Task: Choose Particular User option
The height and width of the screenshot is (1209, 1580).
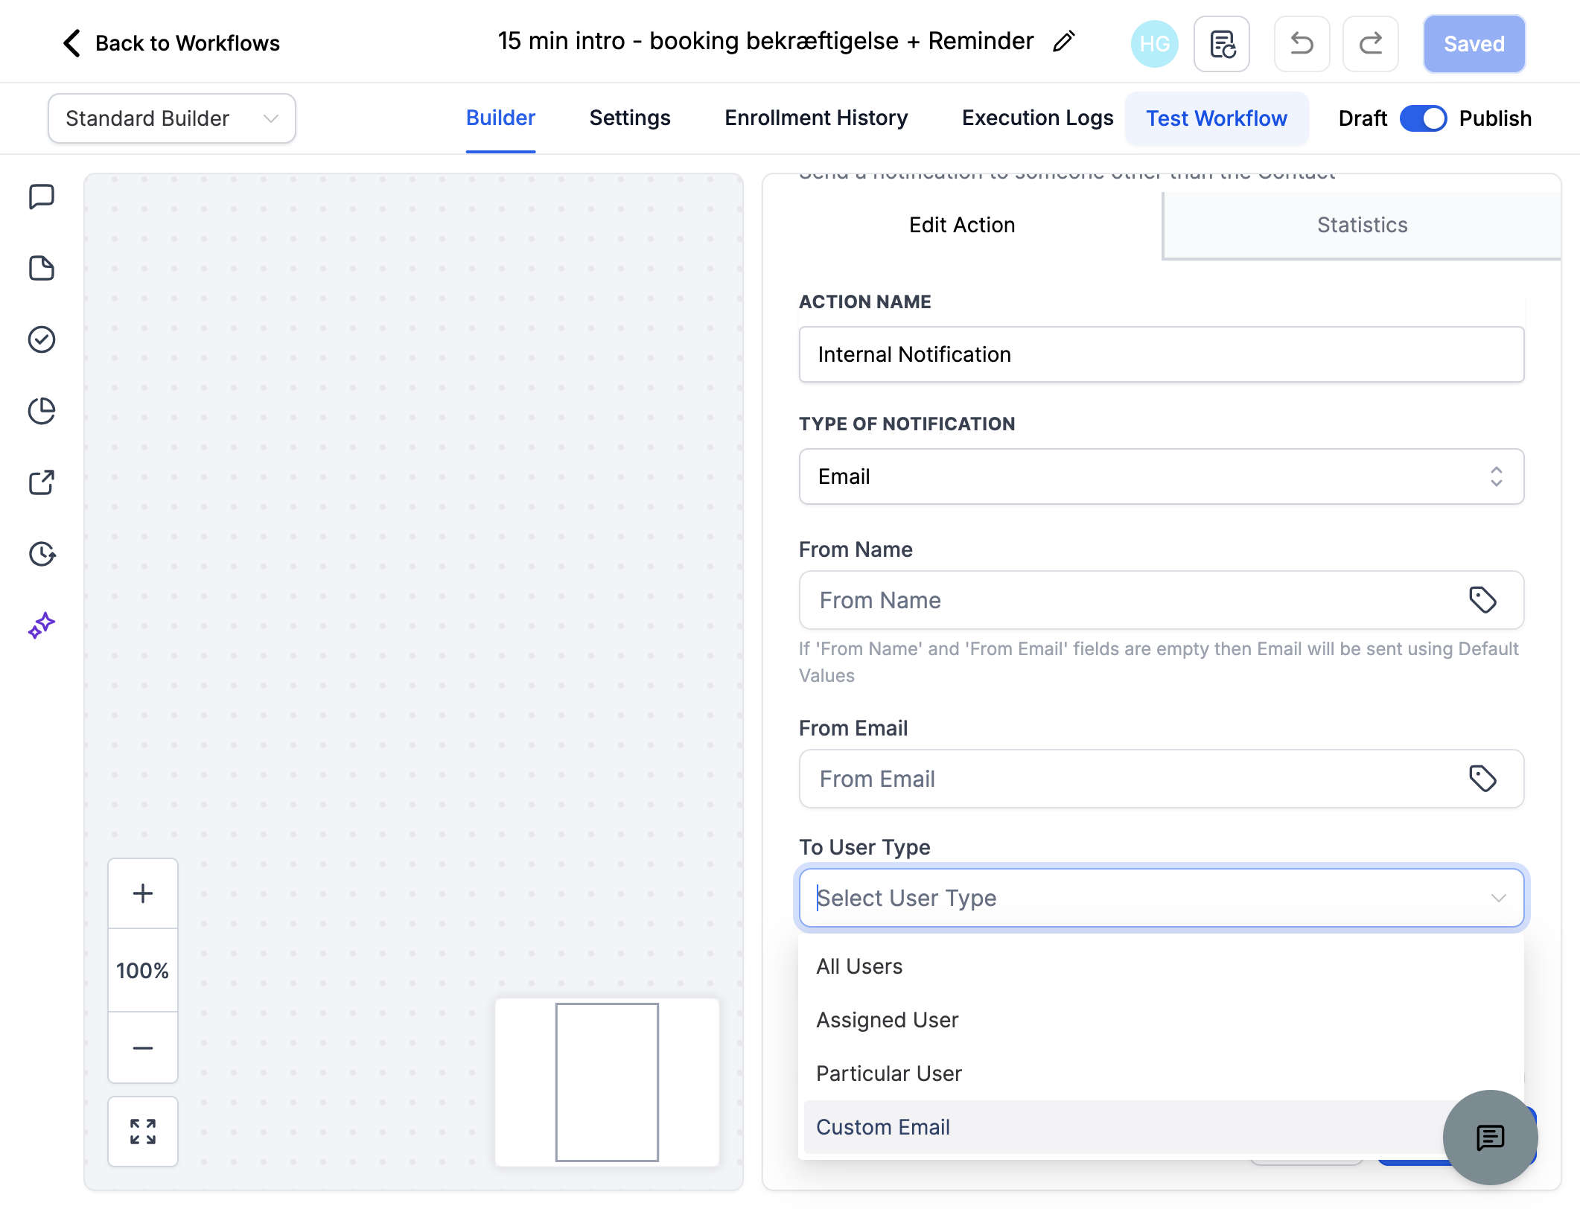Action: point(1162,1074)
